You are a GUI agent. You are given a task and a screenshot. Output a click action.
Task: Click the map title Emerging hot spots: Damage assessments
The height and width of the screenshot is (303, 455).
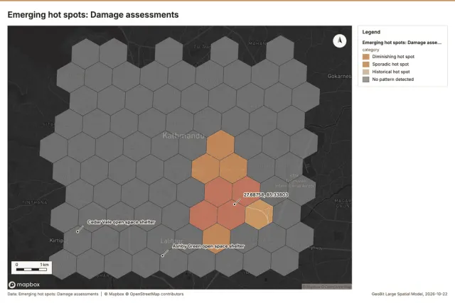point(93,15)
